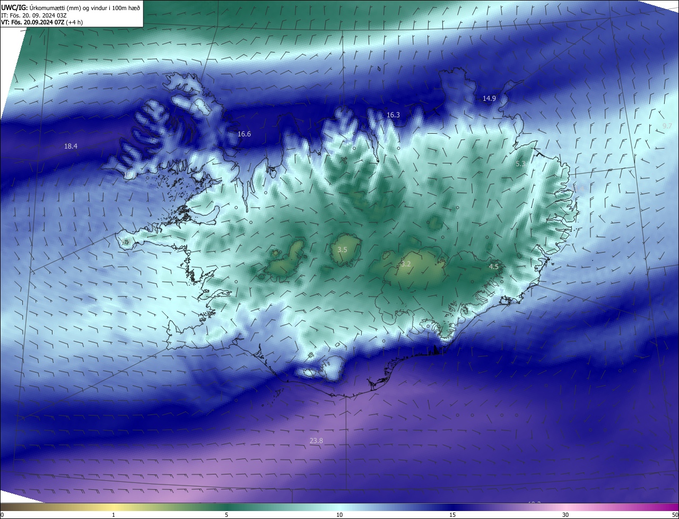The width and height of the screenshot is (679, 519).
Task: Click the 9.7 value at far east
Action: click(667, 126)
